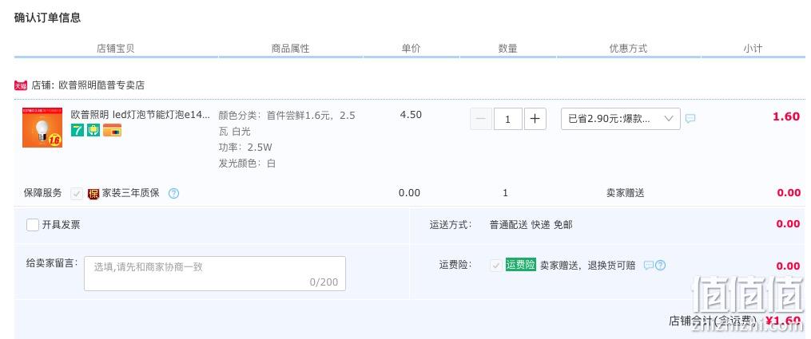Click the 卖家赠送，退换货可赔 insurance description
Image resolution: width=811 pixels, height=339 pixels.
[x=587, y=265]
